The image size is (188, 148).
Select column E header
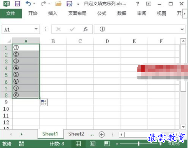click(134, 41)
